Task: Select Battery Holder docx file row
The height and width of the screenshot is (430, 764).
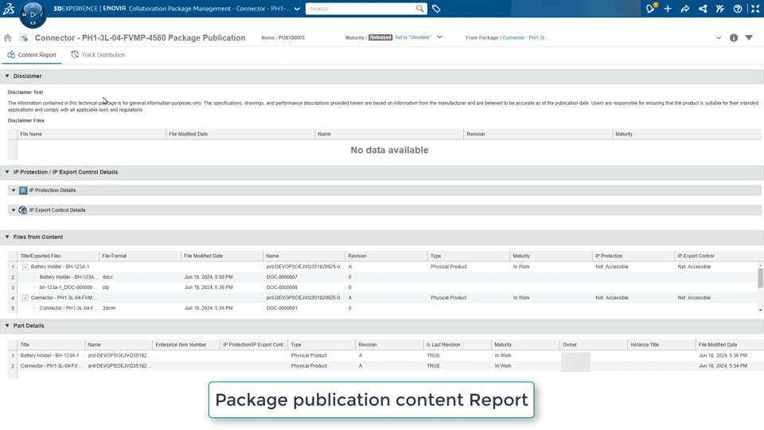Action: [x=383, y=277]
